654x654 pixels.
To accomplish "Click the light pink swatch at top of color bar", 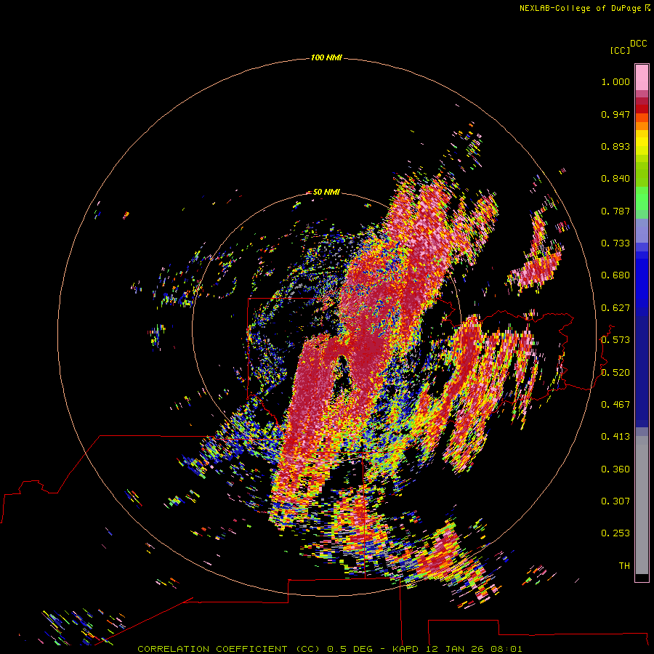I will tap(642, 77).
